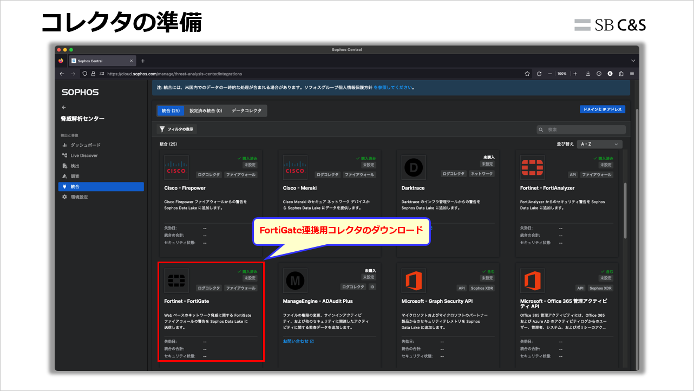
Task: Open tracking protection shield icon
Action: [x=86, y=74]
